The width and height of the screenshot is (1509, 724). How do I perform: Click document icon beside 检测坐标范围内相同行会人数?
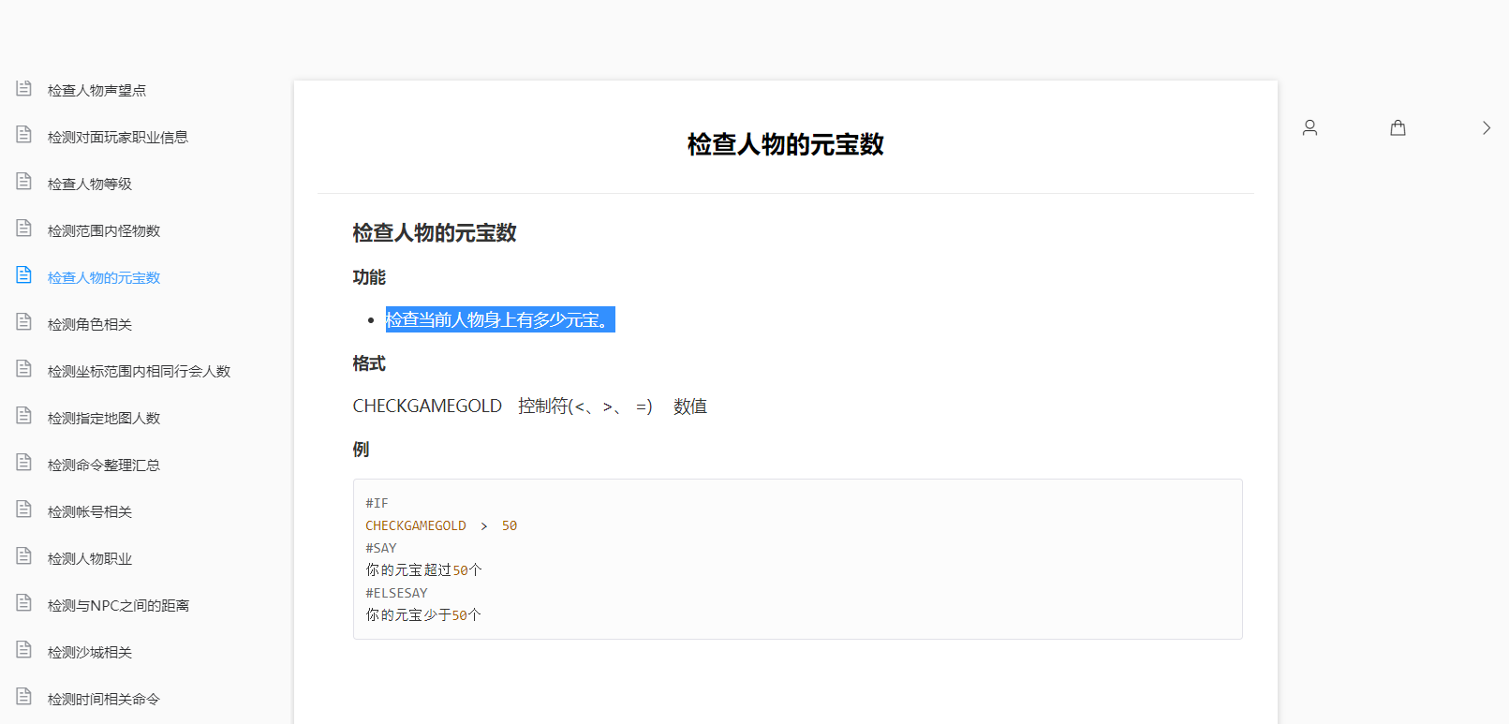tap(24, 369)
